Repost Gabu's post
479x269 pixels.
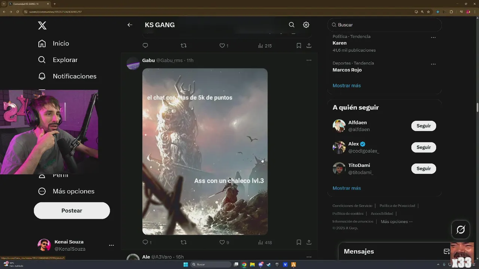coord(183,242)
